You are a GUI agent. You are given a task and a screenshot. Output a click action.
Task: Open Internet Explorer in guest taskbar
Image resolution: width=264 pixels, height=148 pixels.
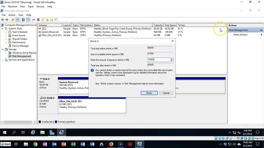(33, 132)
